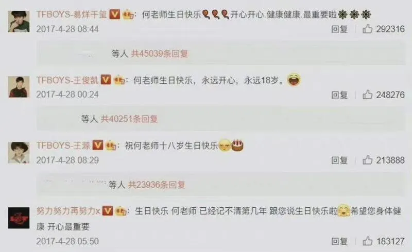Open 易烊千玺's profile avatar

click(19, 22)
